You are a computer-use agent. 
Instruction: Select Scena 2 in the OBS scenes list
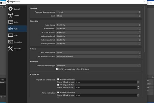click(x=3, y=82)
